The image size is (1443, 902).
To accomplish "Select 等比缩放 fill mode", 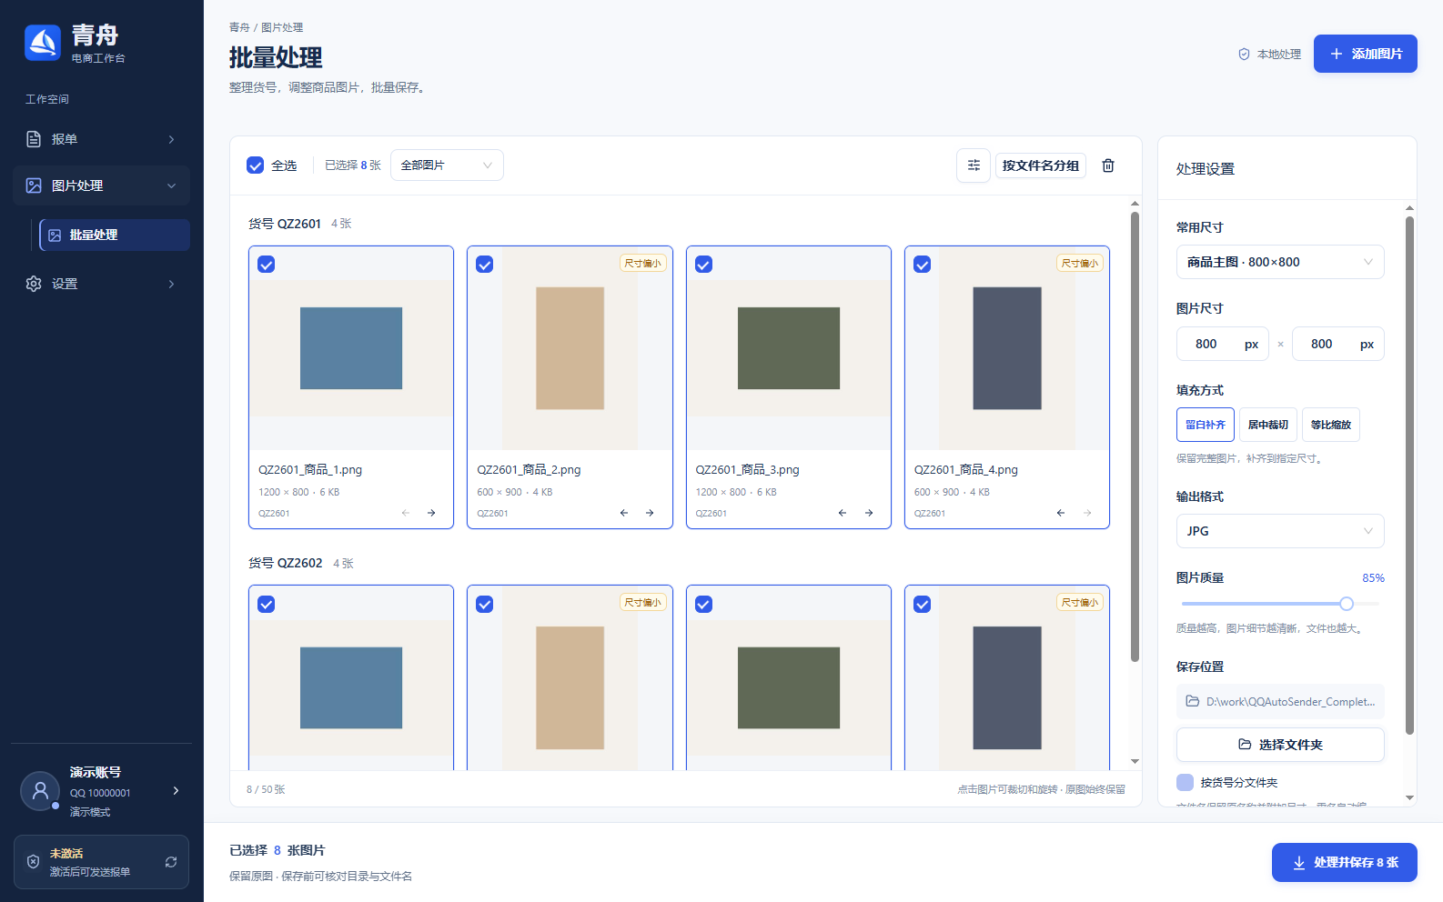I will click(x=1331, y=425).
